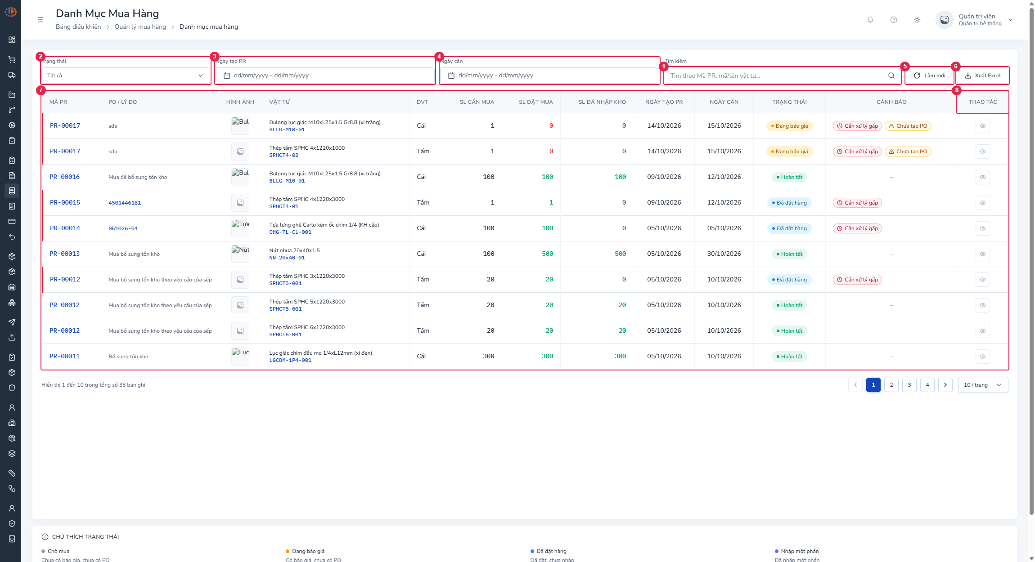Open the return arrow sidebar icon
The image size is (1035, 562).
tap(12, 236)
